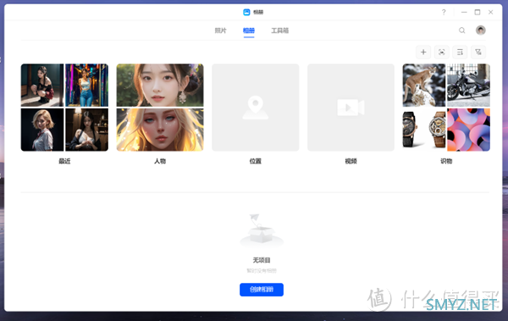Open the 识物 album cover
508x321 pixels.
446,108
